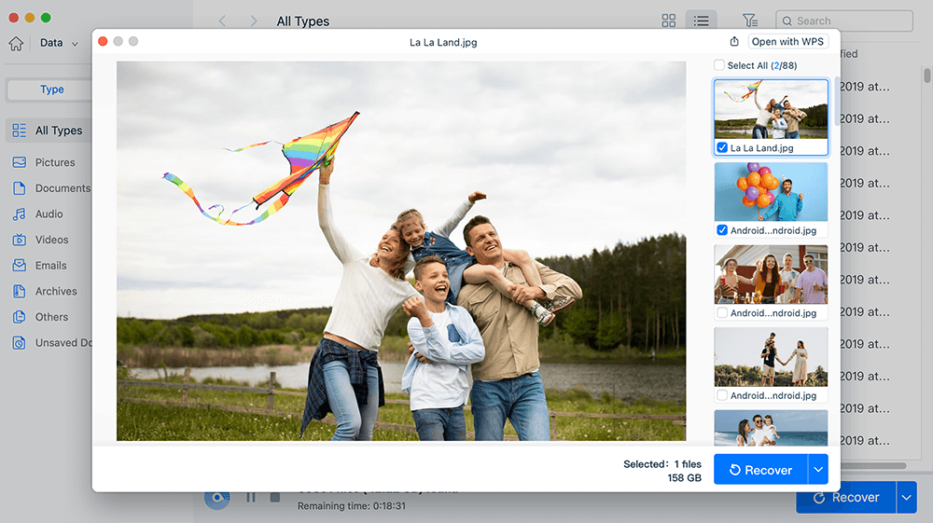Select the balloons photo thumbnail
The image size is (933, 523).
(771, 191)
